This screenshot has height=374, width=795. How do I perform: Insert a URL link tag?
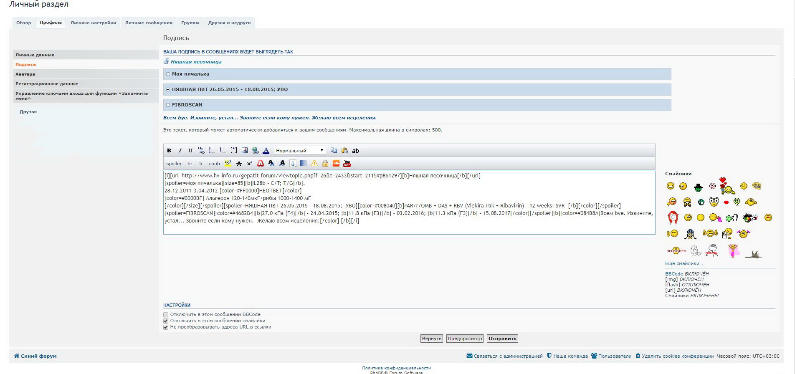click(255, 151)
